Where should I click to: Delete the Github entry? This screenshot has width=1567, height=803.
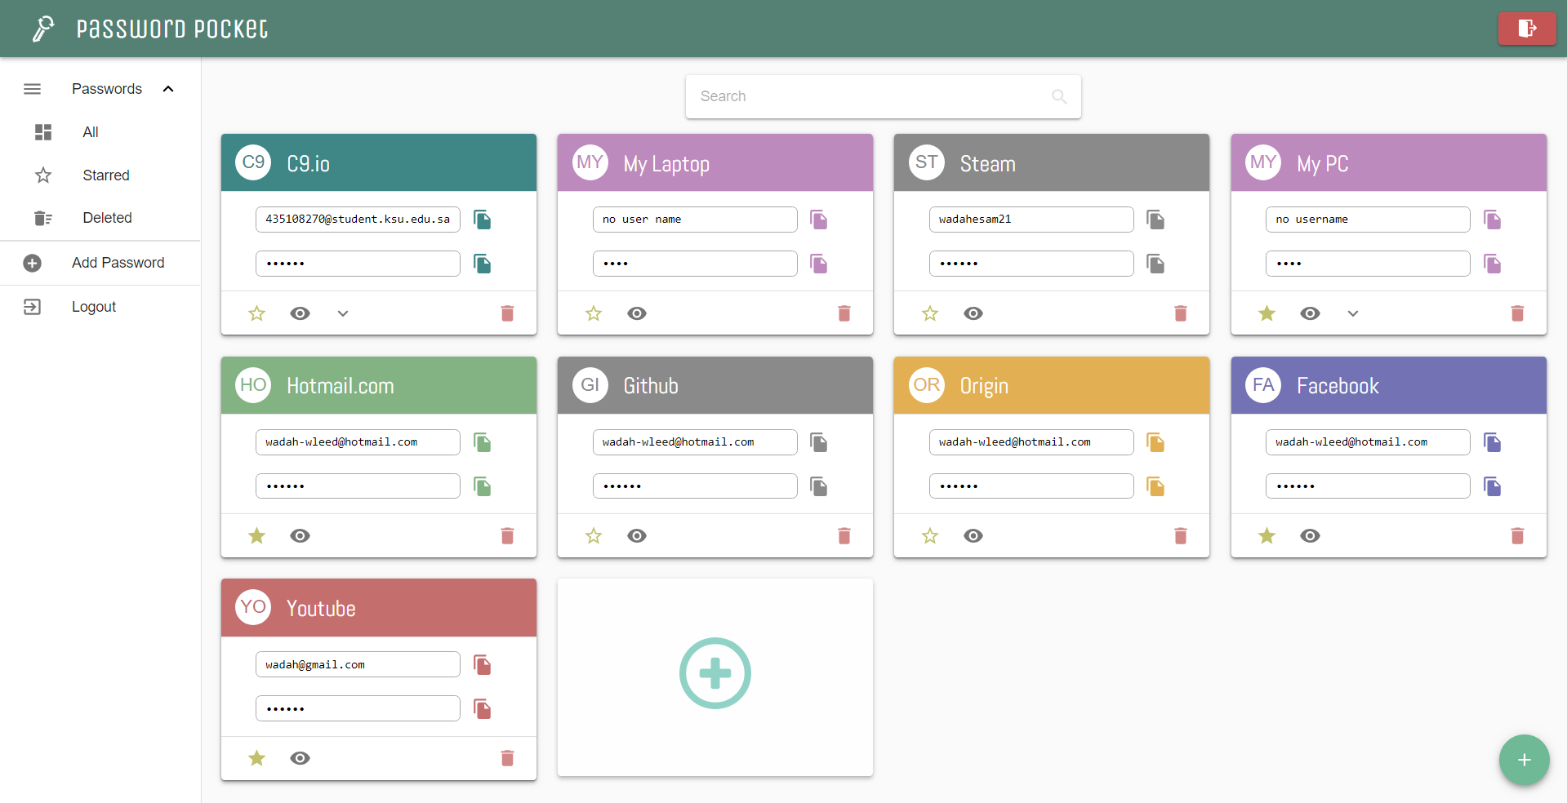844,536
